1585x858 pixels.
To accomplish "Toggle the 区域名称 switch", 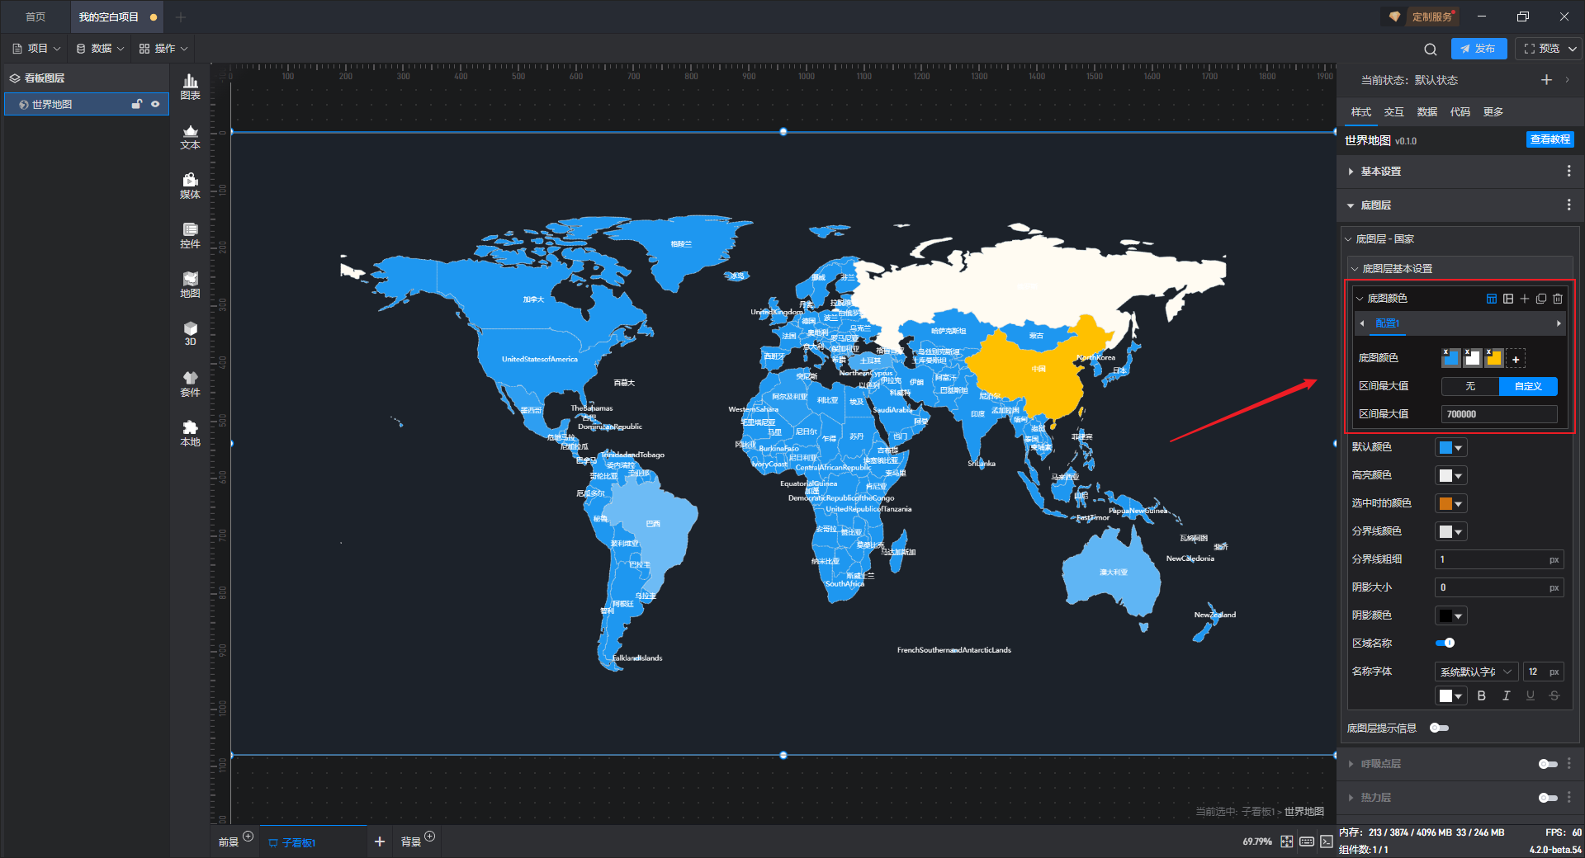I will click(1445, 643).
